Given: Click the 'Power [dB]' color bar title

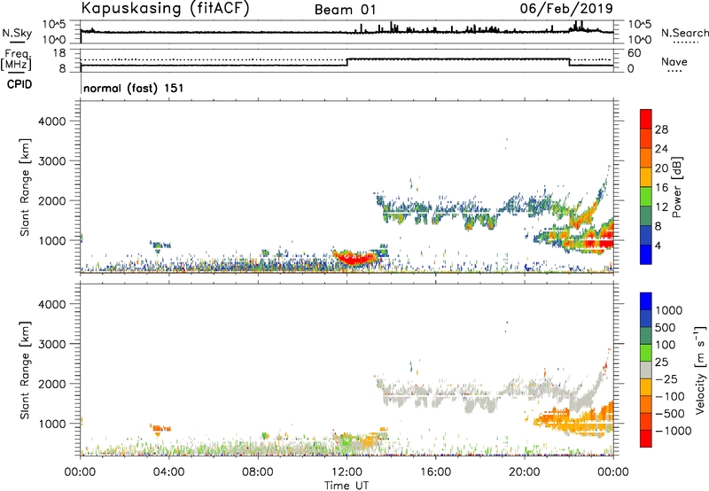Looking at the screenshot, I should tap(677, 187).
